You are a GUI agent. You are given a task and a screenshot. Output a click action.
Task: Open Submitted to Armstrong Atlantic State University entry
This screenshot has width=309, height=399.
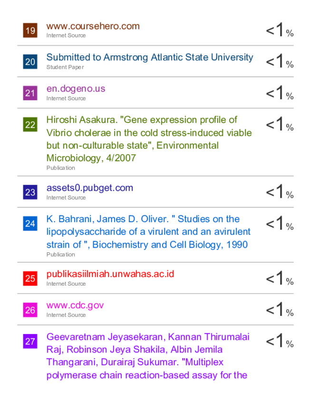click(150, 57)
